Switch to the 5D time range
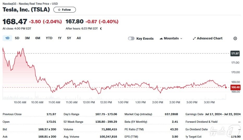Screen dimensions: 243x140 tap(17, 38)
